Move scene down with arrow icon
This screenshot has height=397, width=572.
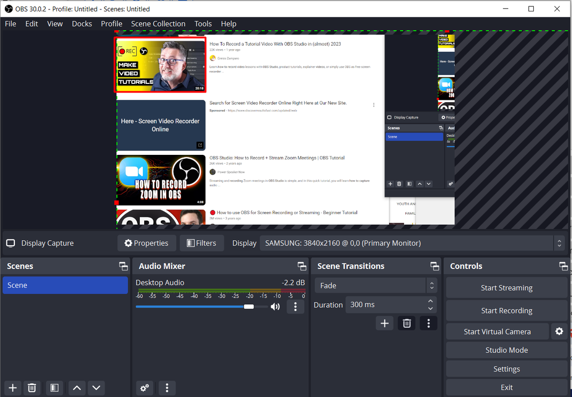tap(96, 388)
